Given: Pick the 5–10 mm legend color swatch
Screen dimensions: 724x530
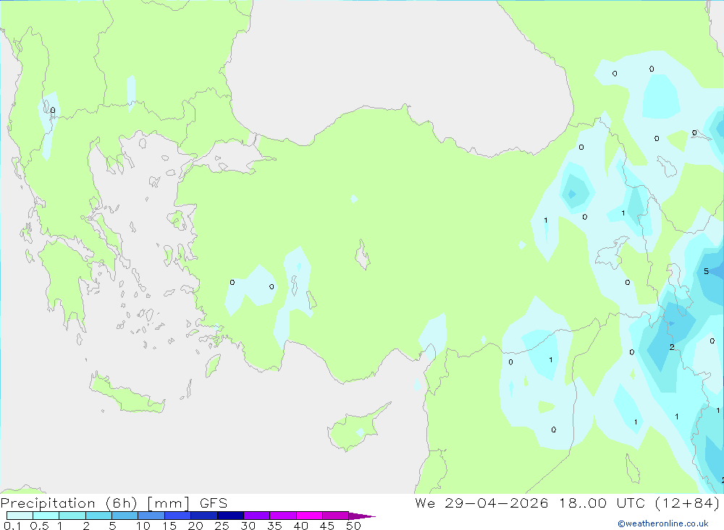Looking at the screenshot, I should coord(125,516).
